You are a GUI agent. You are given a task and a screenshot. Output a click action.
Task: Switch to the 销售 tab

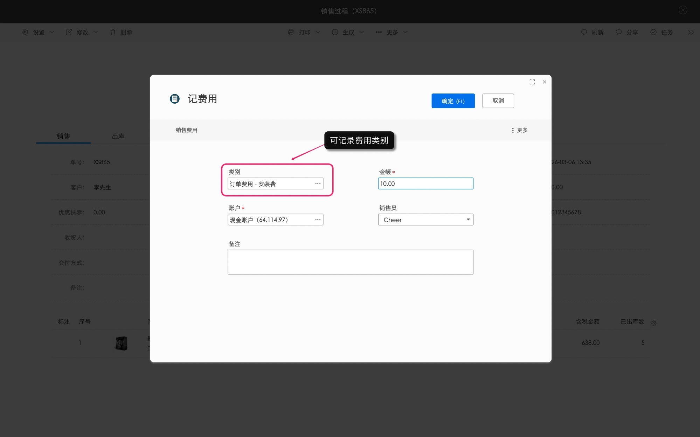click(x=63, y=136)
